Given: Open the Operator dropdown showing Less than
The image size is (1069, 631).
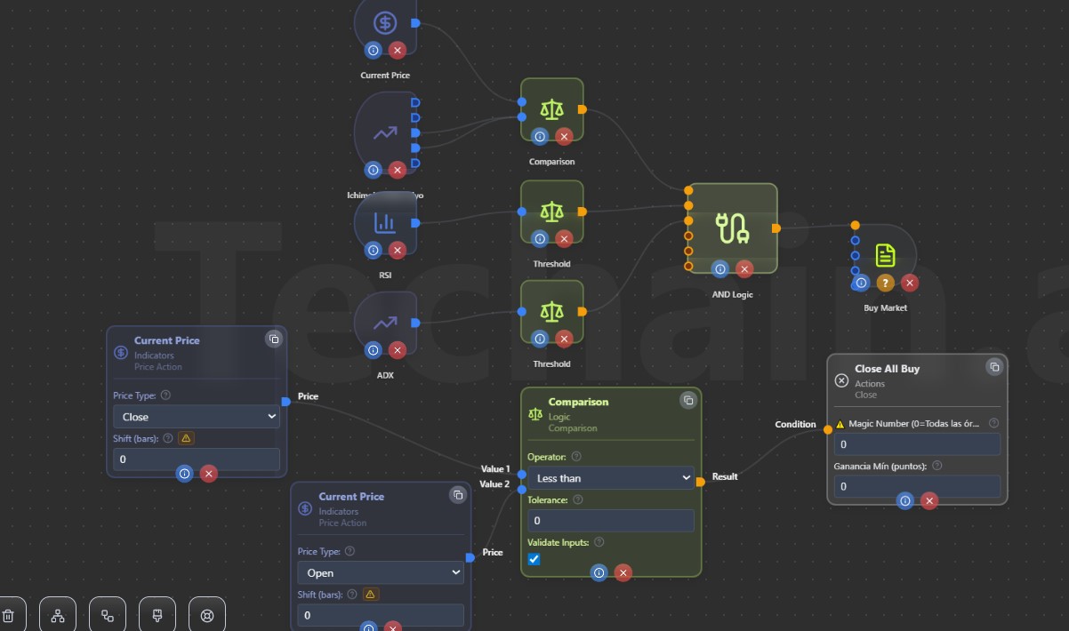Looking at the screenshot, I should (610, 478).
